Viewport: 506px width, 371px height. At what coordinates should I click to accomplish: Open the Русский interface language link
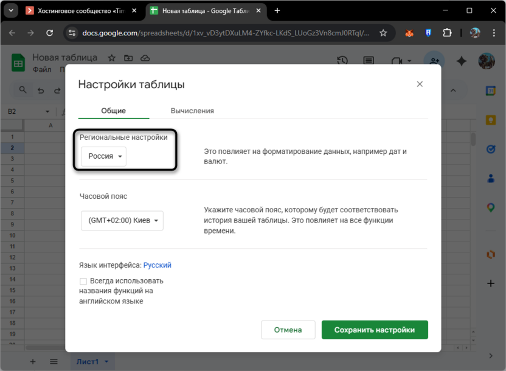pyautogui.click(x=157, y=265)
